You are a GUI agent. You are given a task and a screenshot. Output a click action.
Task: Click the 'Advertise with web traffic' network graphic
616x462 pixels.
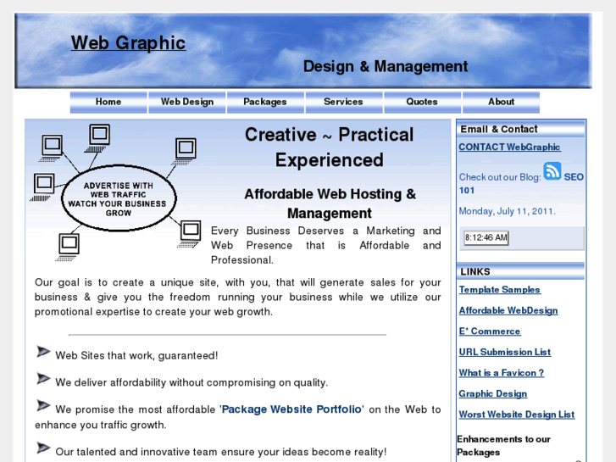pyautogui.click(x=115, y=192)
